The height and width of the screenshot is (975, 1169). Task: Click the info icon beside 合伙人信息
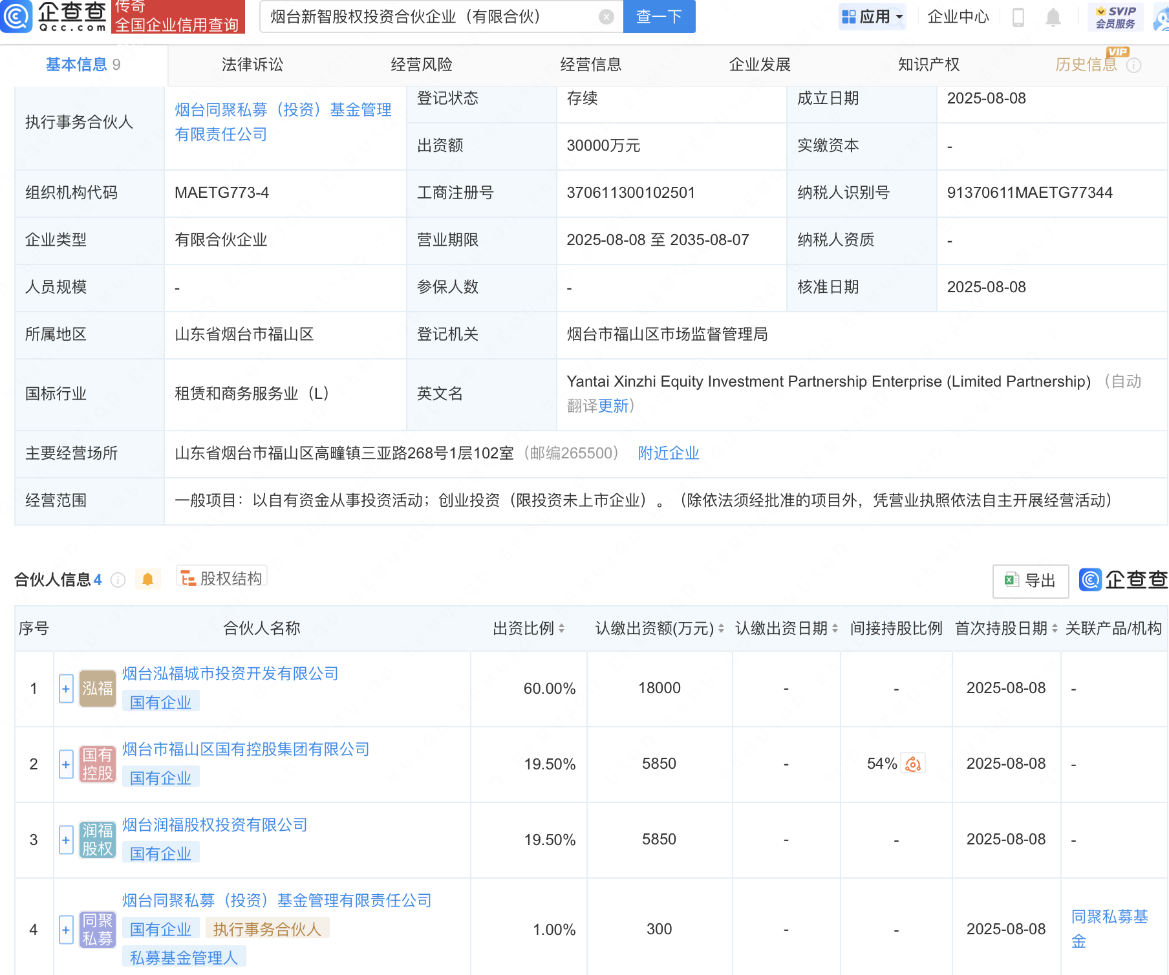pos(118,580)
